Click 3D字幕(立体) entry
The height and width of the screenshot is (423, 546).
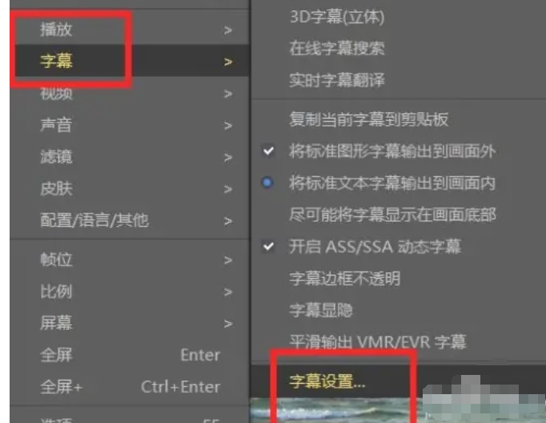click(x=399, y=16)
